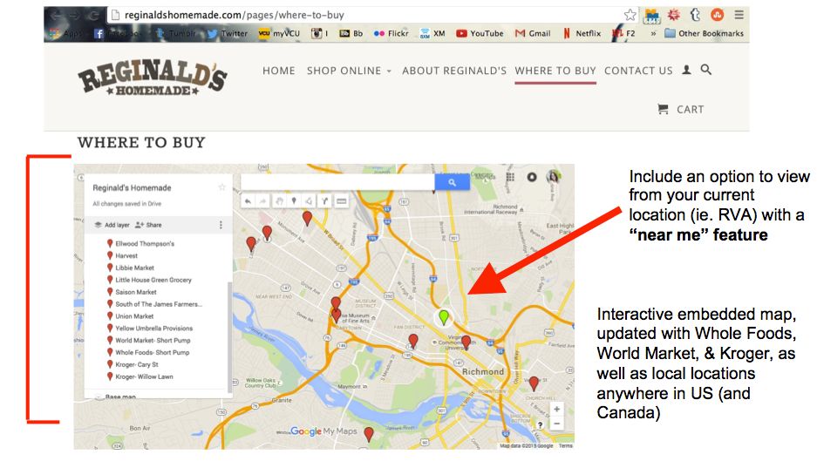Click the Reginald's Homemade logo
The height and width of the screenshot is (461, 817).
152,78
